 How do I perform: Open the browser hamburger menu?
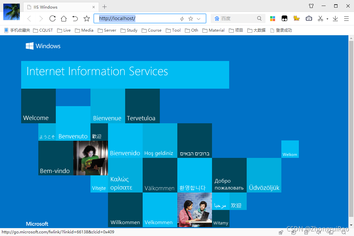[x=346, y=18]
